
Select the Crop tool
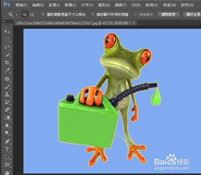[x=7, y=63]
